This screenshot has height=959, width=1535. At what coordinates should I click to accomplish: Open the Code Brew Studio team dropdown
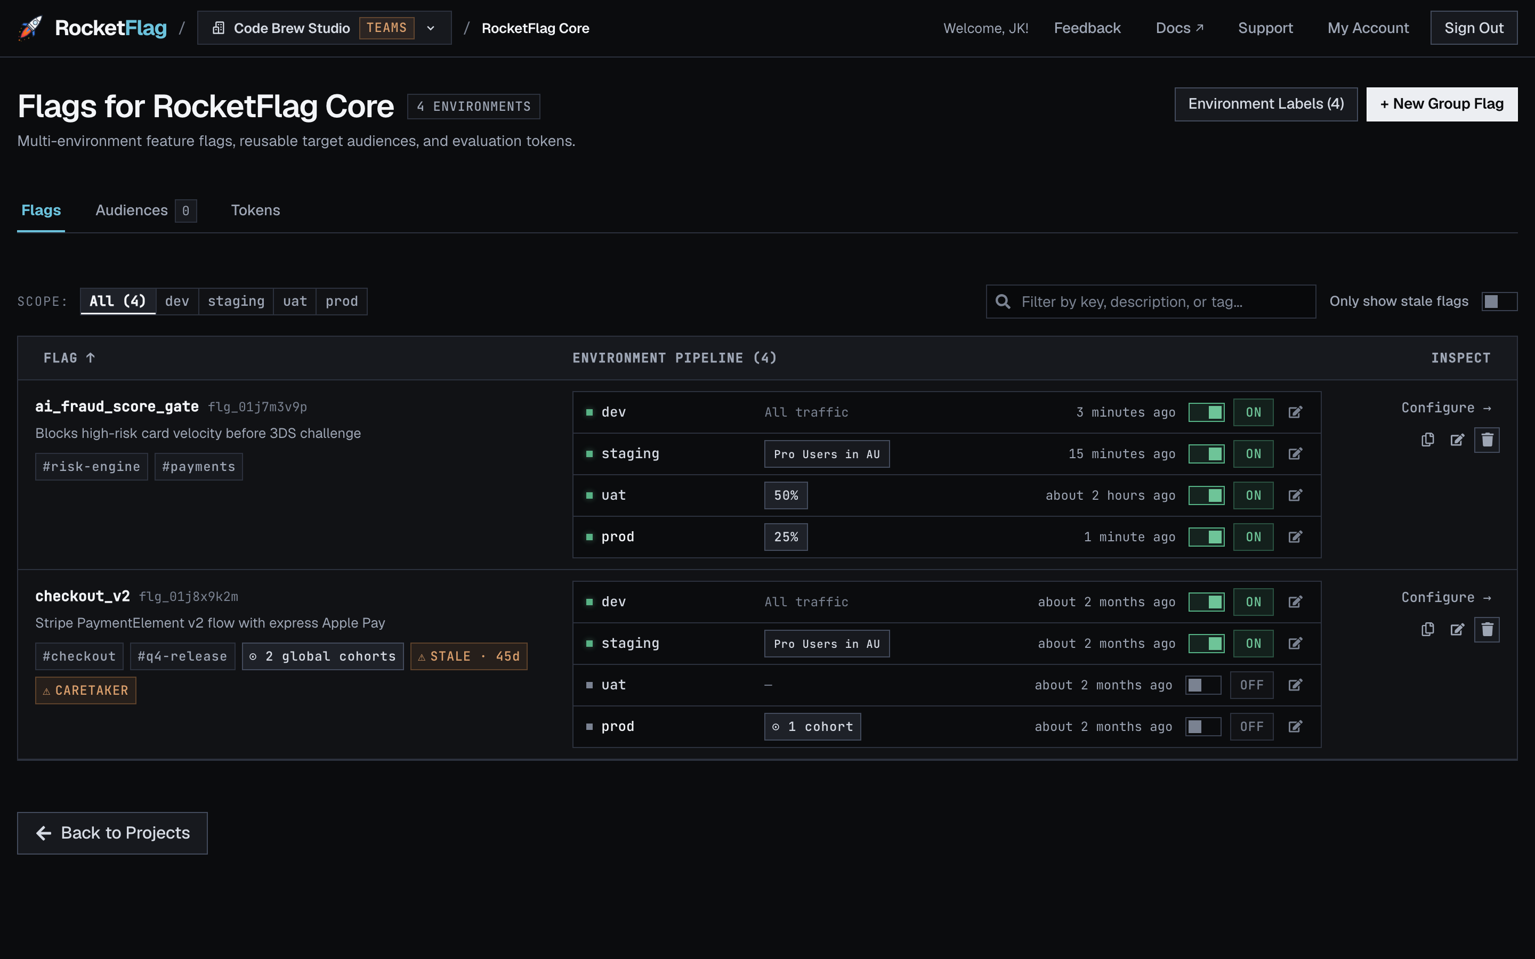[324, 28]
